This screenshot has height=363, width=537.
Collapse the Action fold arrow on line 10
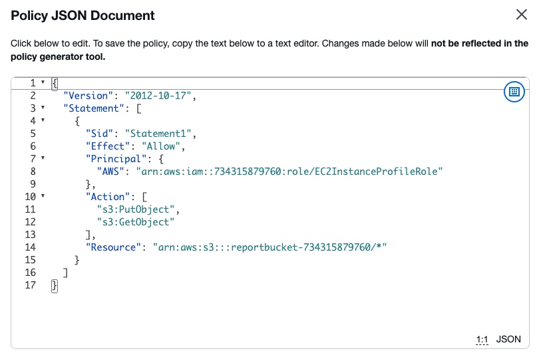[x=43, y=196]
